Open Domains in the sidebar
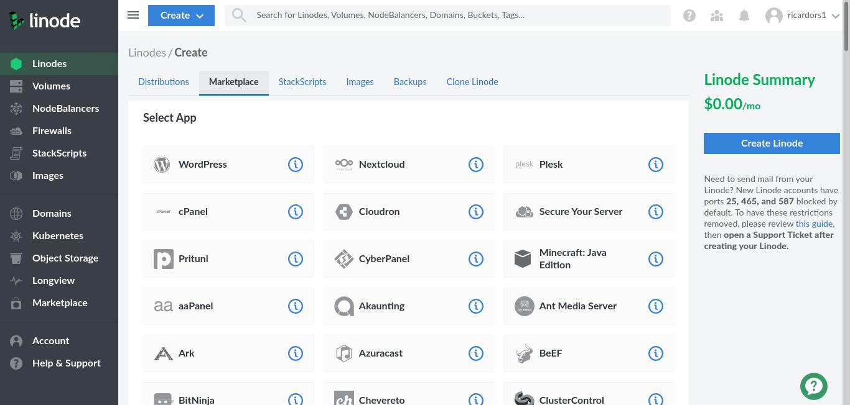Screen dimensions: 850x405 (x=59, y=214)
